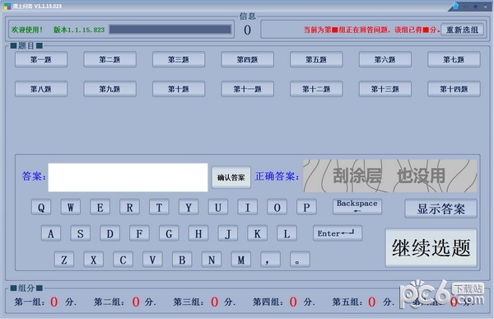Click the 重新选组 button
This screenshot has width=494, height=319.
pyautogui.click(x=462, y=30)
